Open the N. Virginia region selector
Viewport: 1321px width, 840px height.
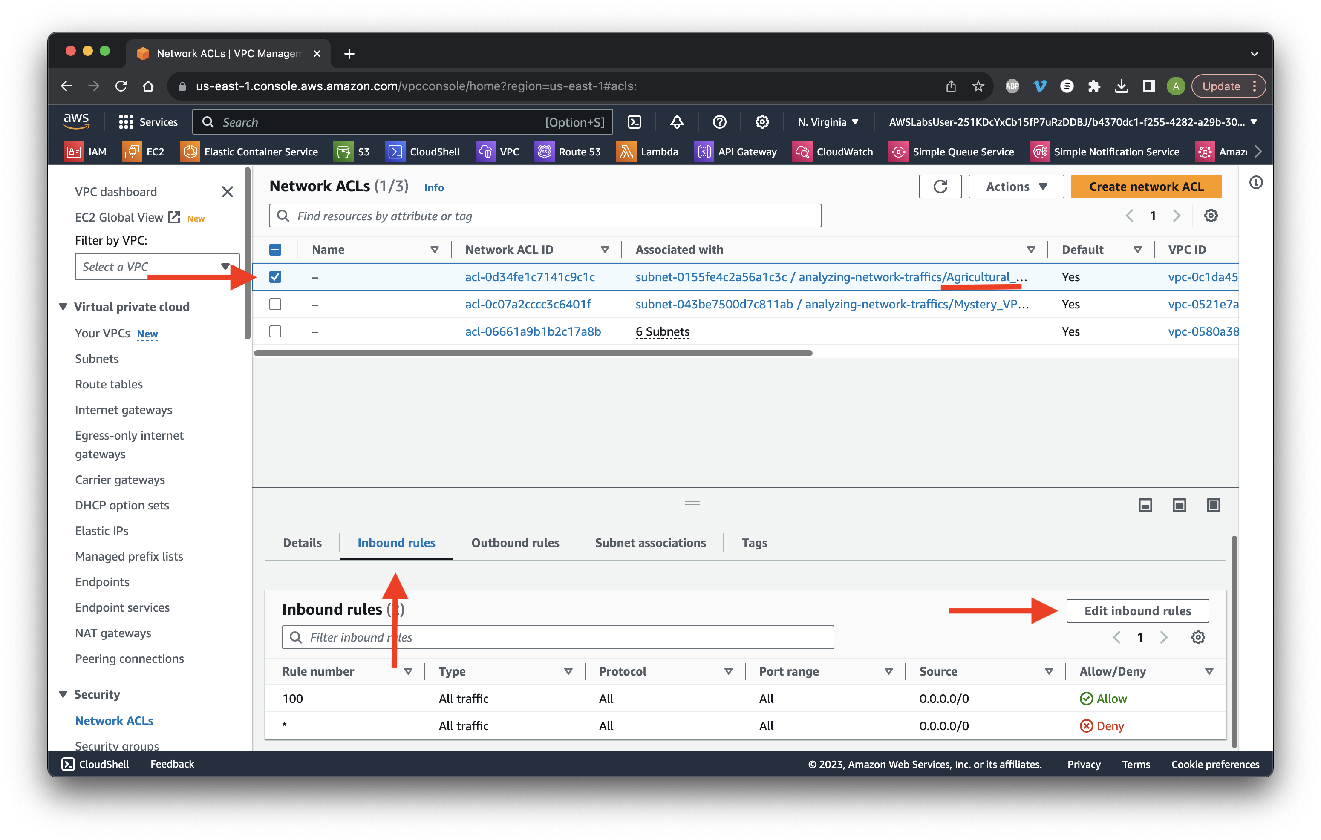(828, 122)
